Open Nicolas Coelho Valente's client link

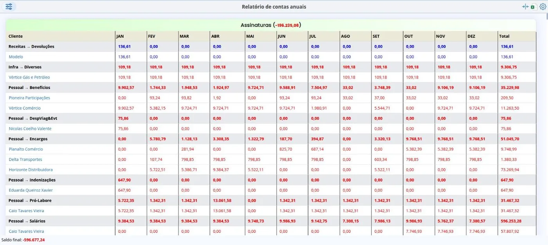click(x=30, y=129)
